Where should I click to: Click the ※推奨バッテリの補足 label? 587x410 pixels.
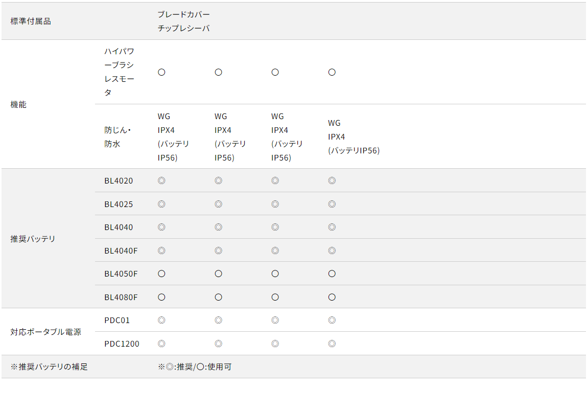49,367
